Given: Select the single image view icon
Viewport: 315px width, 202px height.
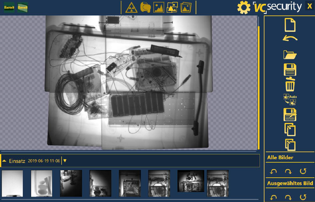Looking at the screenshot, I should click(159, 7).
